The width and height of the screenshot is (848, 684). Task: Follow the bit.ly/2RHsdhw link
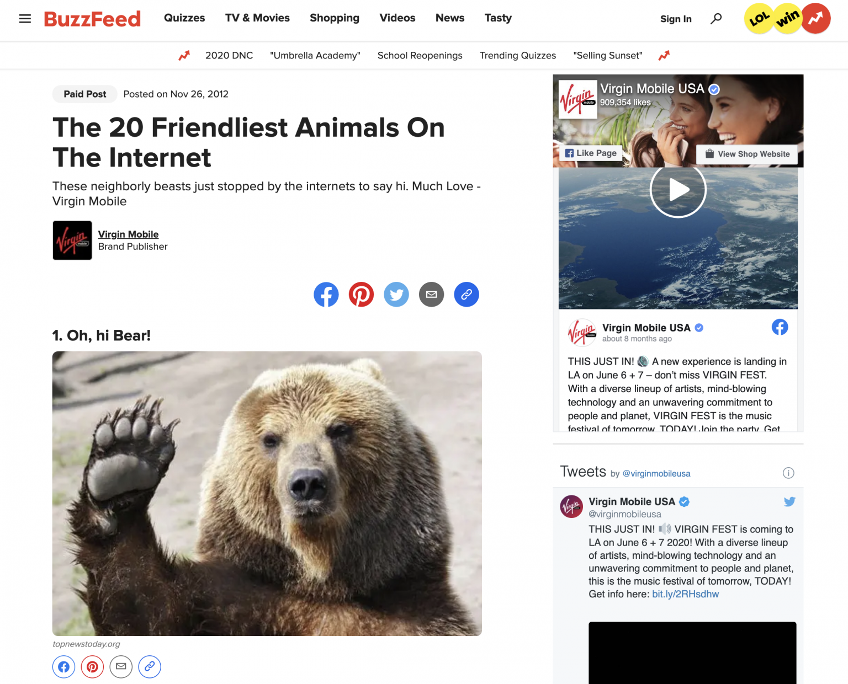point(685,594)
